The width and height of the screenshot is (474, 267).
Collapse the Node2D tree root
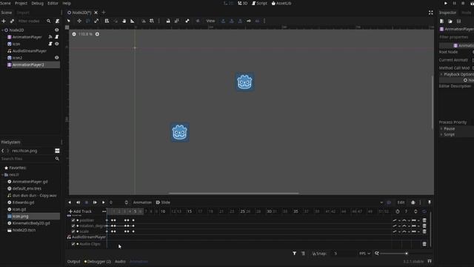coord(2,30)
